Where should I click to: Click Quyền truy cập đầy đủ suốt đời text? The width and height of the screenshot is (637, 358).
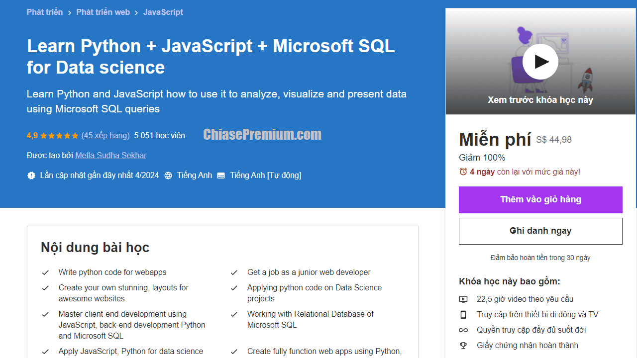tap(531, 330)
